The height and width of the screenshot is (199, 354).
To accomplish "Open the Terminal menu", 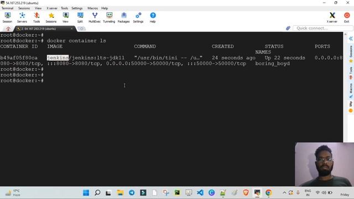I will click(x=7, y=8).
